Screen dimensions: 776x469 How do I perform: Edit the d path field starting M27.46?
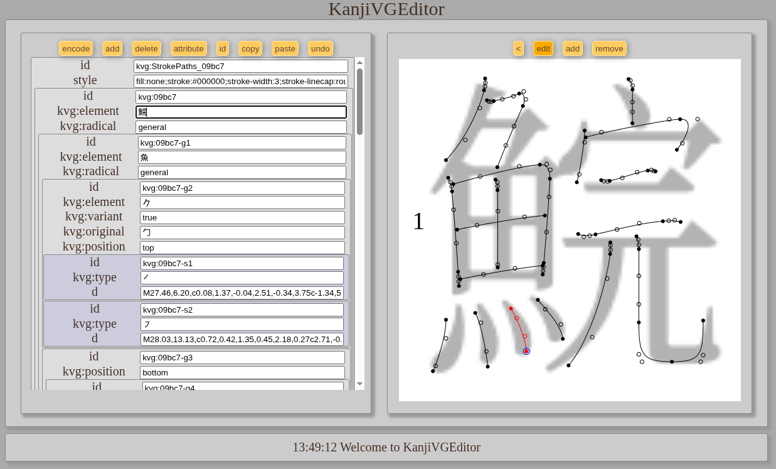[x=242, y=293]
